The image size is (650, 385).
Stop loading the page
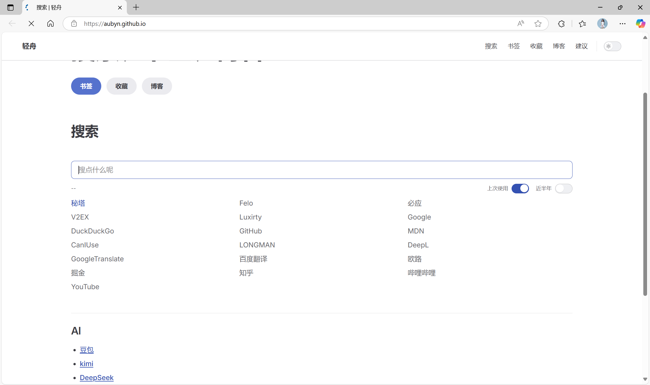pos(31,24)
